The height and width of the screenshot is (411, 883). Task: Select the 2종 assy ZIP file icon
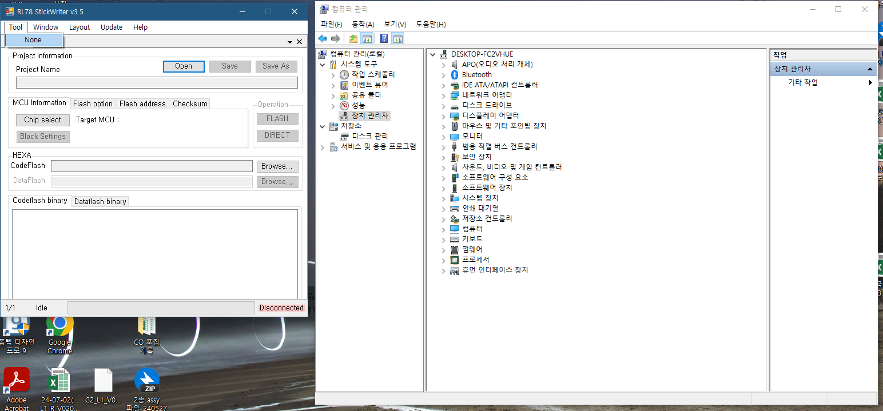(146, 380)
